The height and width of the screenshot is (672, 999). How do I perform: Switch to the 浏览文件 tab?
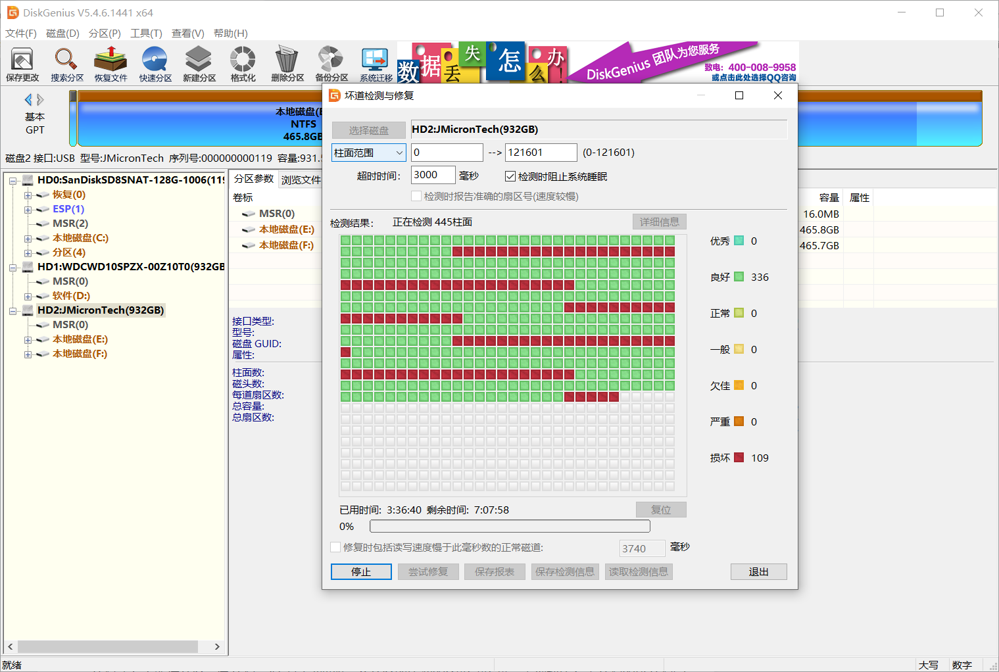click(301, 180)
